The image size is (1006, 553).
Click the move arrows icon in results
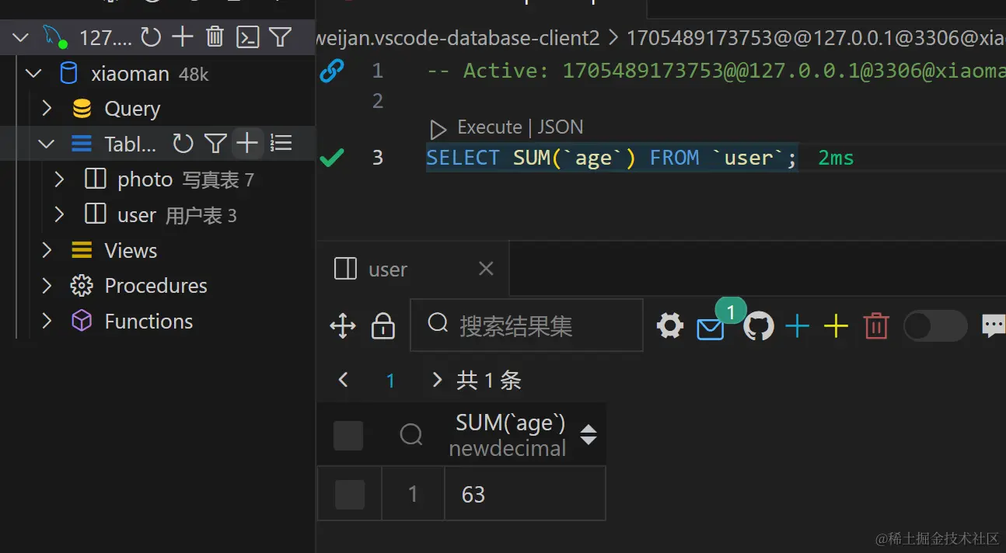coord(343,326)
